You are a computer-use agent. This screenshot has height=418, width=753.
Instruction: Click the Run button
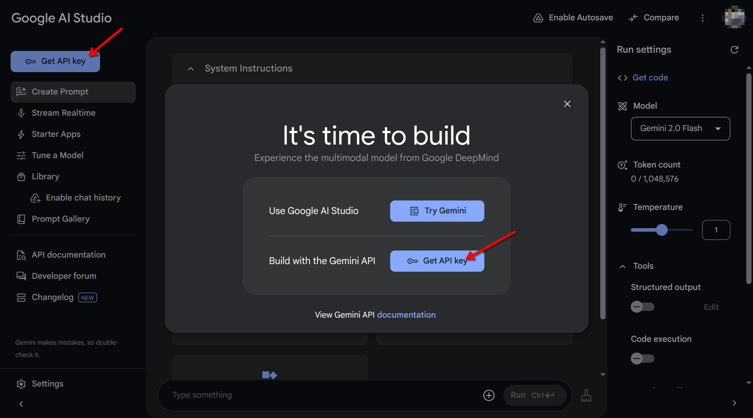[x=535, y=395]
